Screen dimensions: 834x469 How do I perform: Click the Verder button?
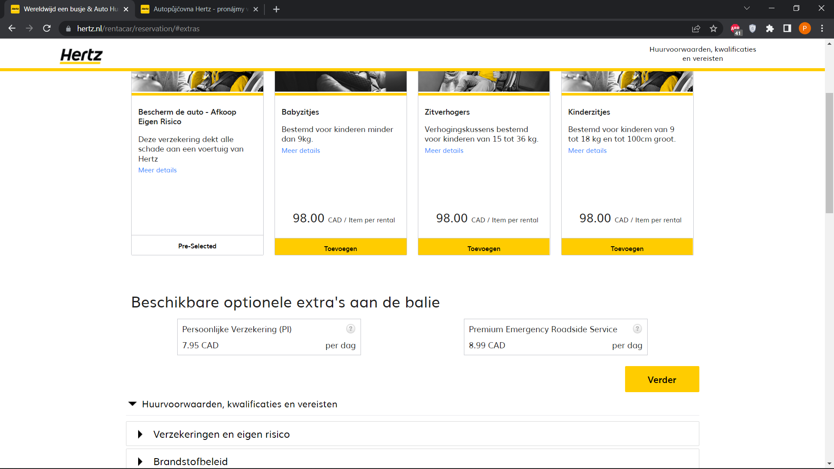(x=662, y=380)
